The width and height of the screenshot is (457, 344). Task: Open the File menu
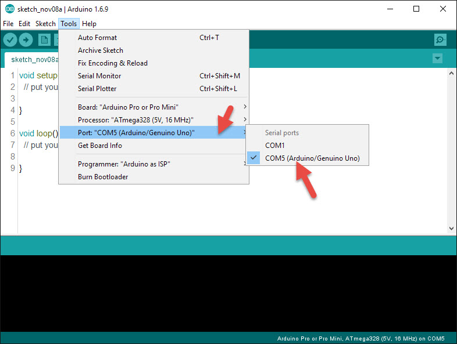[8, 24]
